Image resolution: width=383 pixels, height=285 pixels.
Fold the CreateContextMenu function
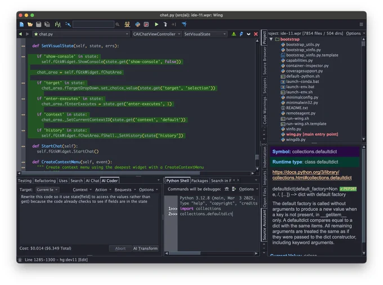point(23,162)
